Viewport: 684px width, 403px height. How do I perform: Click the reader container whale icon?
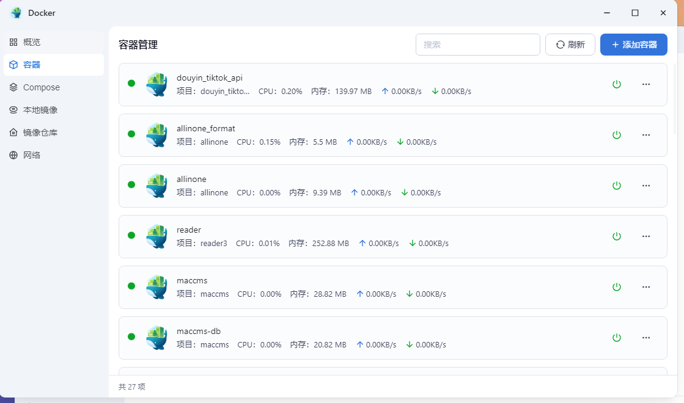[x=156, y=236]
